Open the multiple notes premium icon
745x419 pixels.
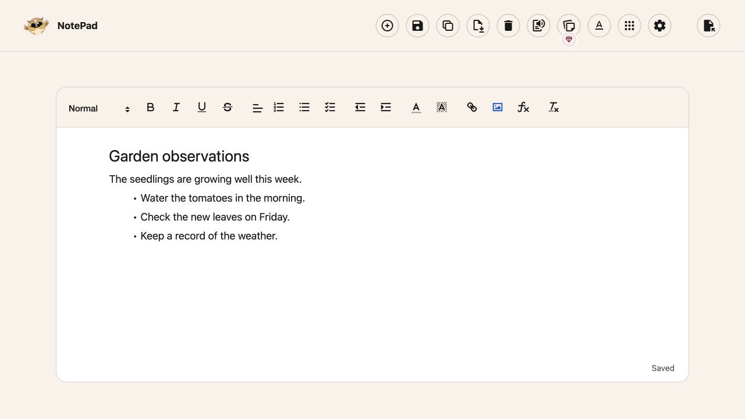pos(569,26)
